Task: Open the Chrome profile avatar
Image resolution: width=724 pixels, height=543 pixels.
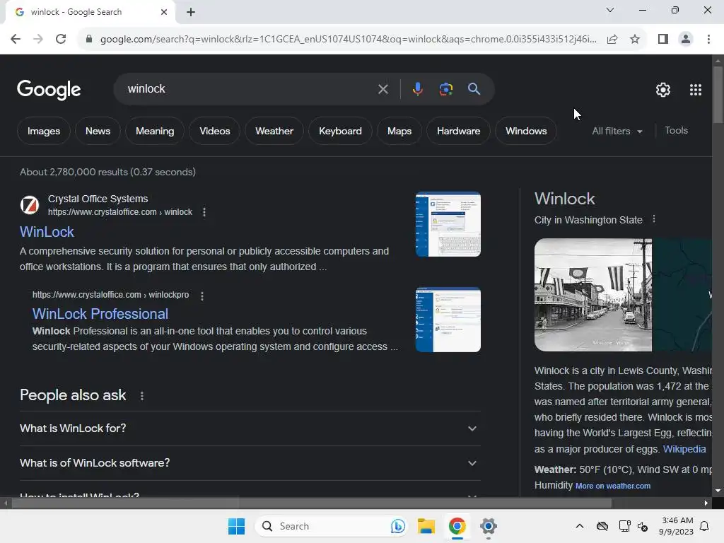Action: (686, 40)
